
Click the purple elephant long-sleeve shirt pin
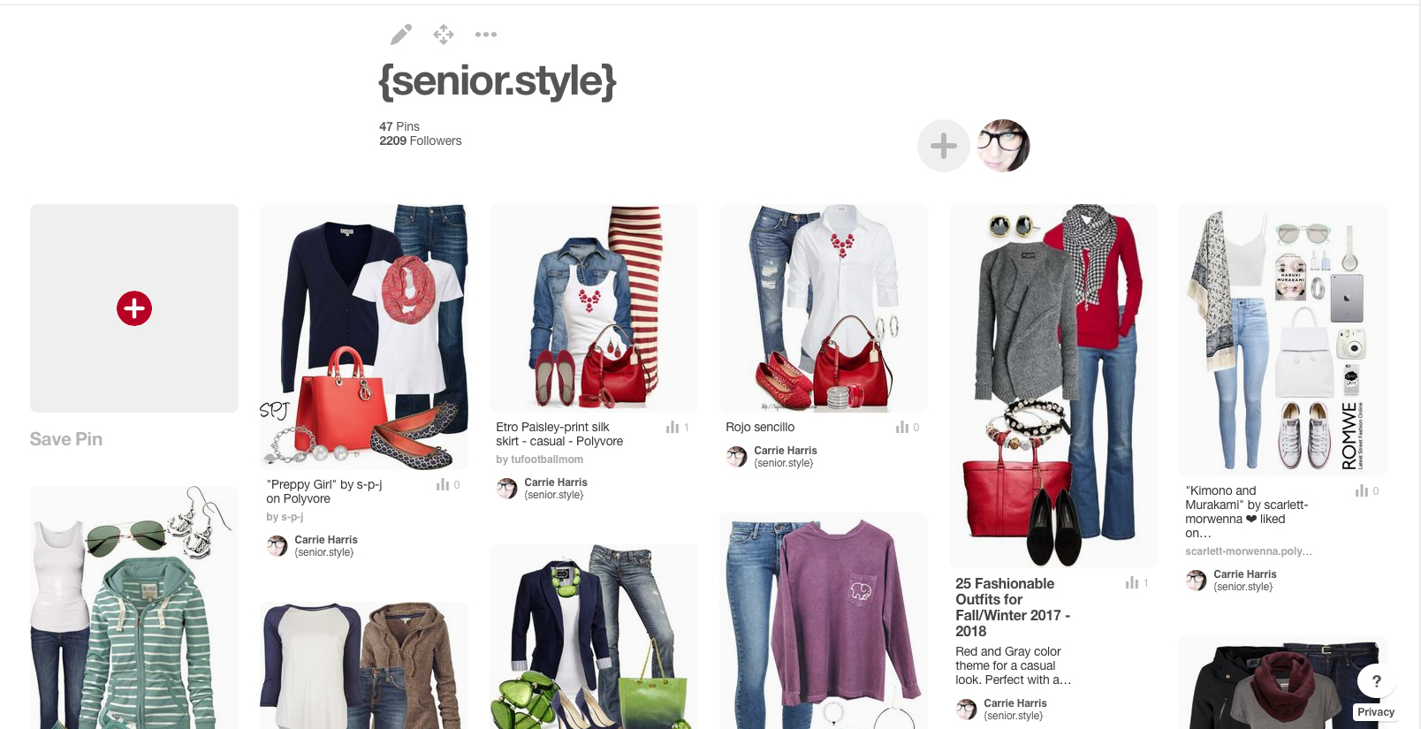point(824,621)
